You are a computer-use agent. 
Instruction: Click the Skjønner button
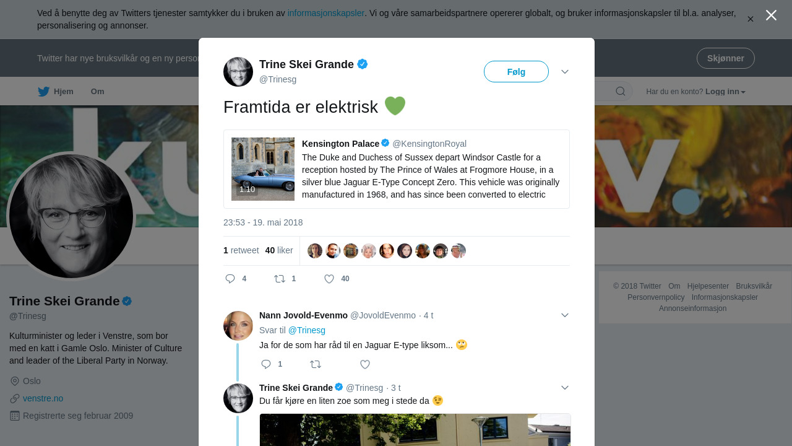pos(725,58)
